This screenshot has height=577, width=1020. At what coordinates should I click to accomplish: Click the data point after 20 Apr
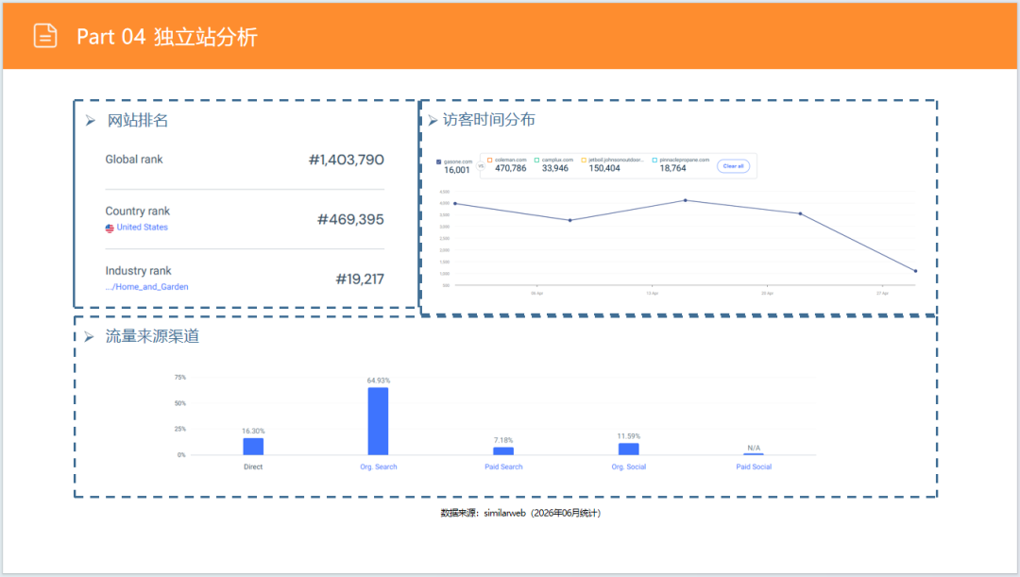pyautogui.click(x=800, y=213)
